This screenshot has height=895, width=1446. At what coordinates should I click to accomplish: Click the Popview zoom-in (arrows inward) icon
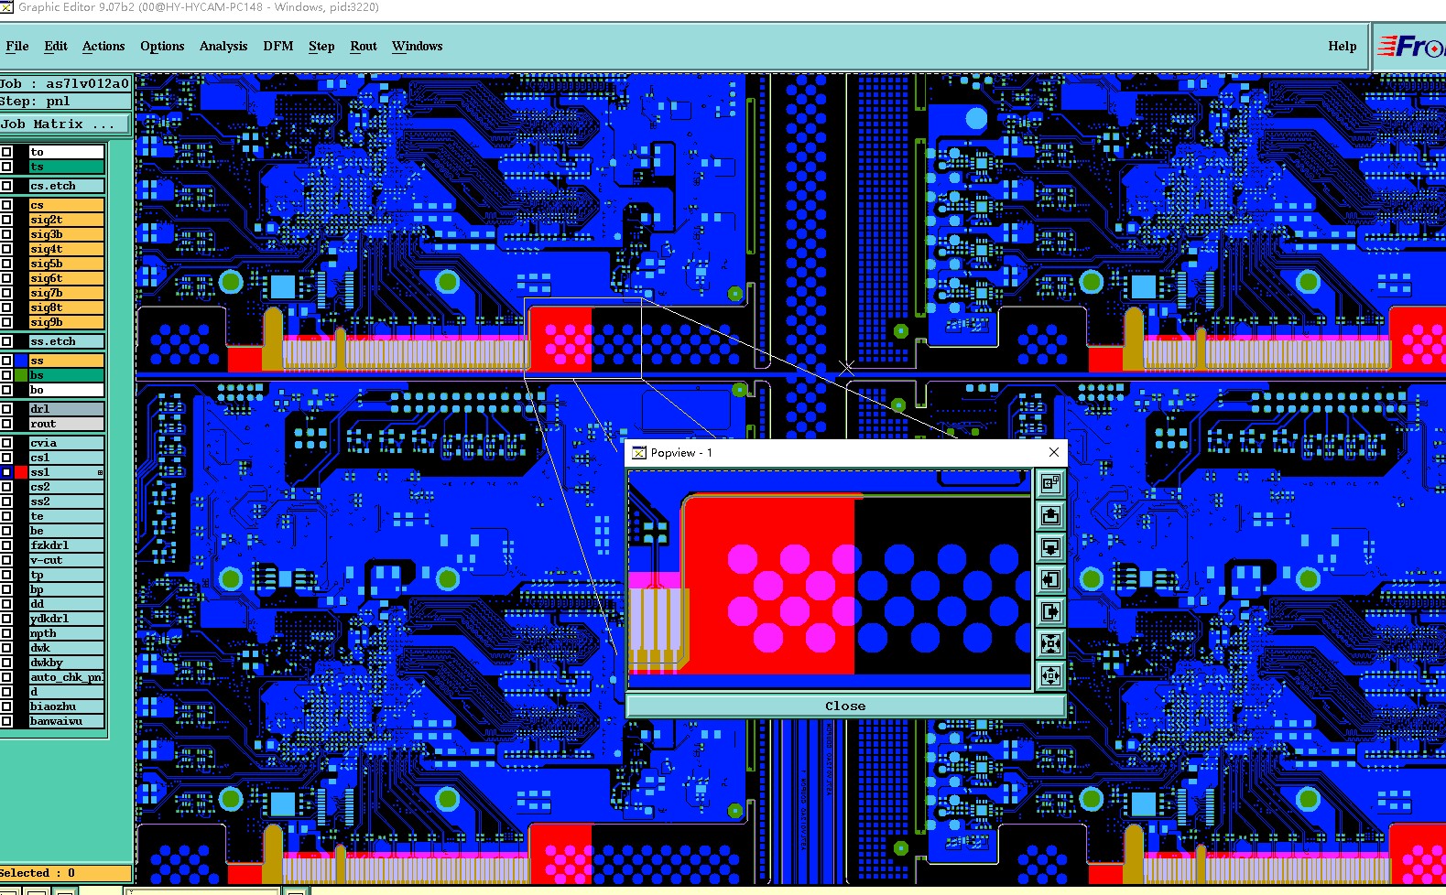1050,643
